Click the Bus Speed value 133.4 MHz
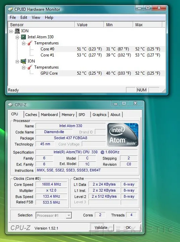Screen dimensions: 180x242 pyautogui.click(x=52, y=197)
